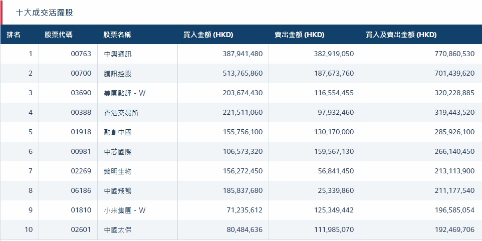Open the 騰訊控股 stock name

(118, 74)
